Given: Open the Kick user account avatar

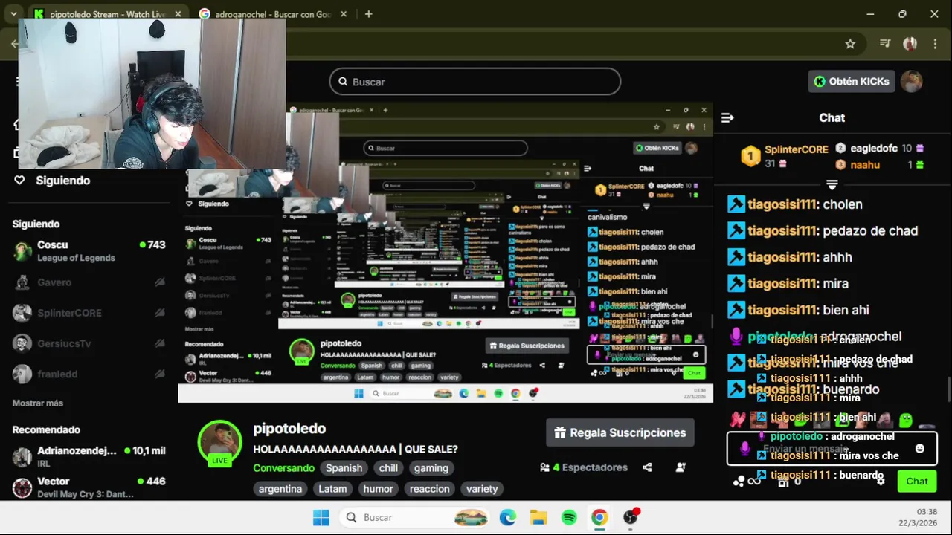Looking at the screenshot, I should pos(912,82).
